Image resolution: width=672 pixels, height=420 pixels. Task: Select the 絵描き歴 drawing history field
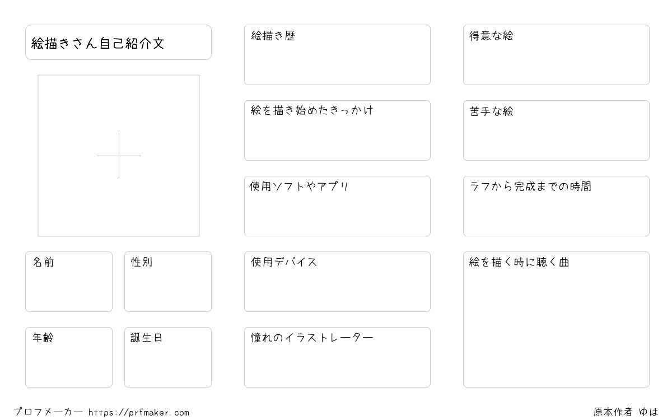point(337,55)
